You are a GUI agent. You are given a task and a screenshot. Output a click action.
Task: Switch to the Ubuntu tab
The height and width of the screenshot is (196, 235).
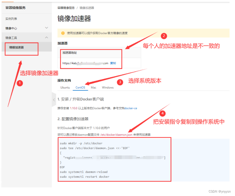(x=65, y=88)
